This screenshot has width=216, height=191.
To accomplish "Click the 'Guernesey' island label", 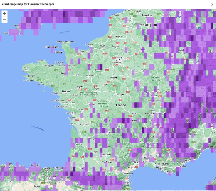I will (52, 47).
